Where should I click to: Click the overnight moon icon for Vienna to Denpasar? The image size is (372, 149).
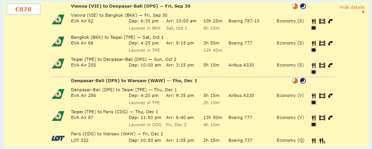pos(303,6)
